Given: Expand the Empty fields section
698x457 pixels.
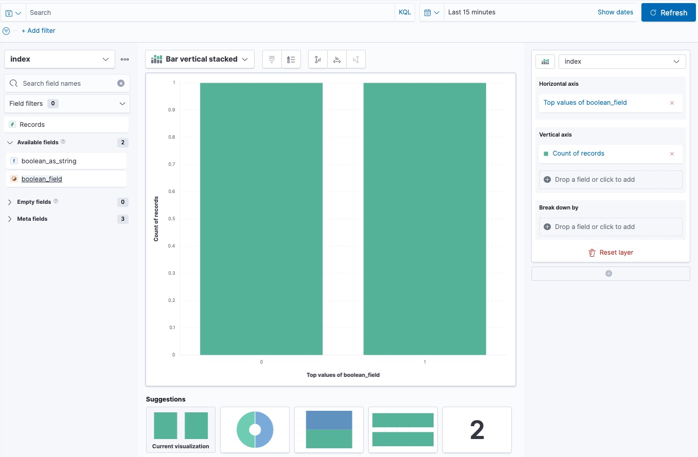Looking at the screenshot, I should (10, 202).
